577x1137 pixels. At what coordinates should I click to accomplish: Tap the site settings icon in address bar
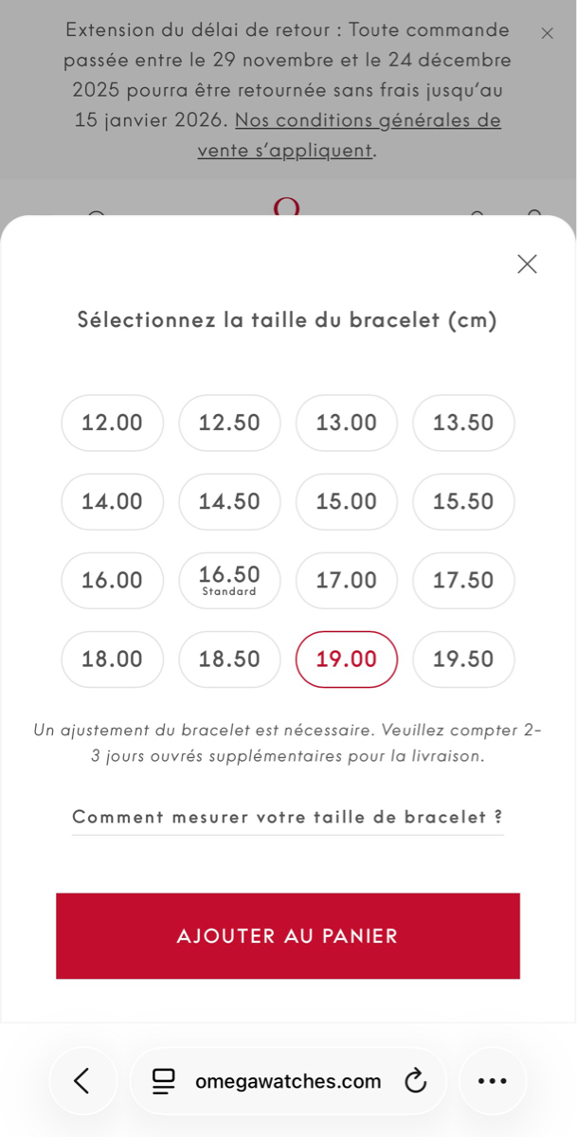(164, 1081)
